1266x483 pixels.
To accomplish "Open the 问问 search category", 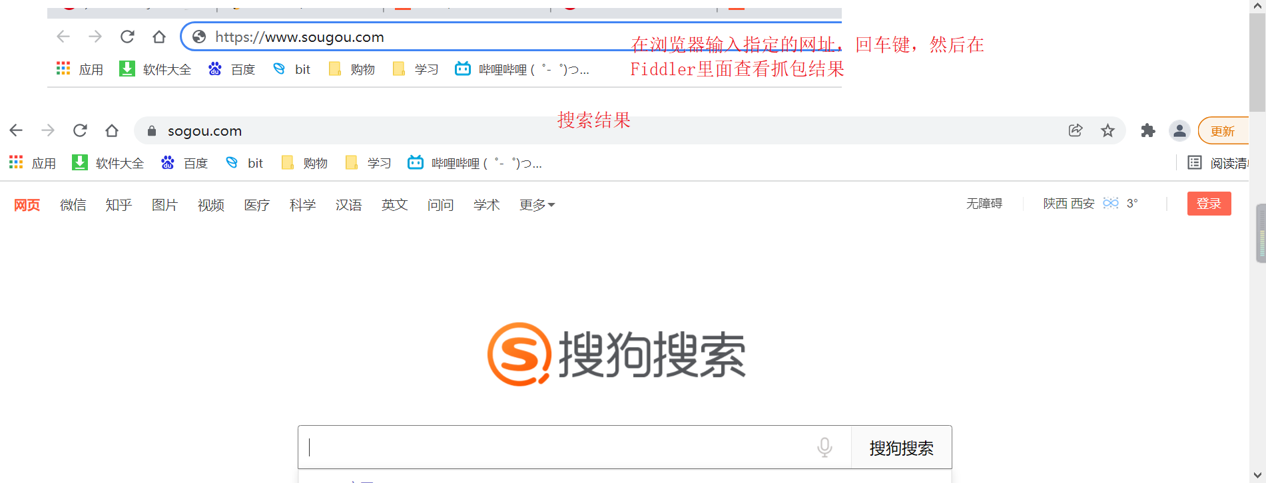I will [441, 205].
